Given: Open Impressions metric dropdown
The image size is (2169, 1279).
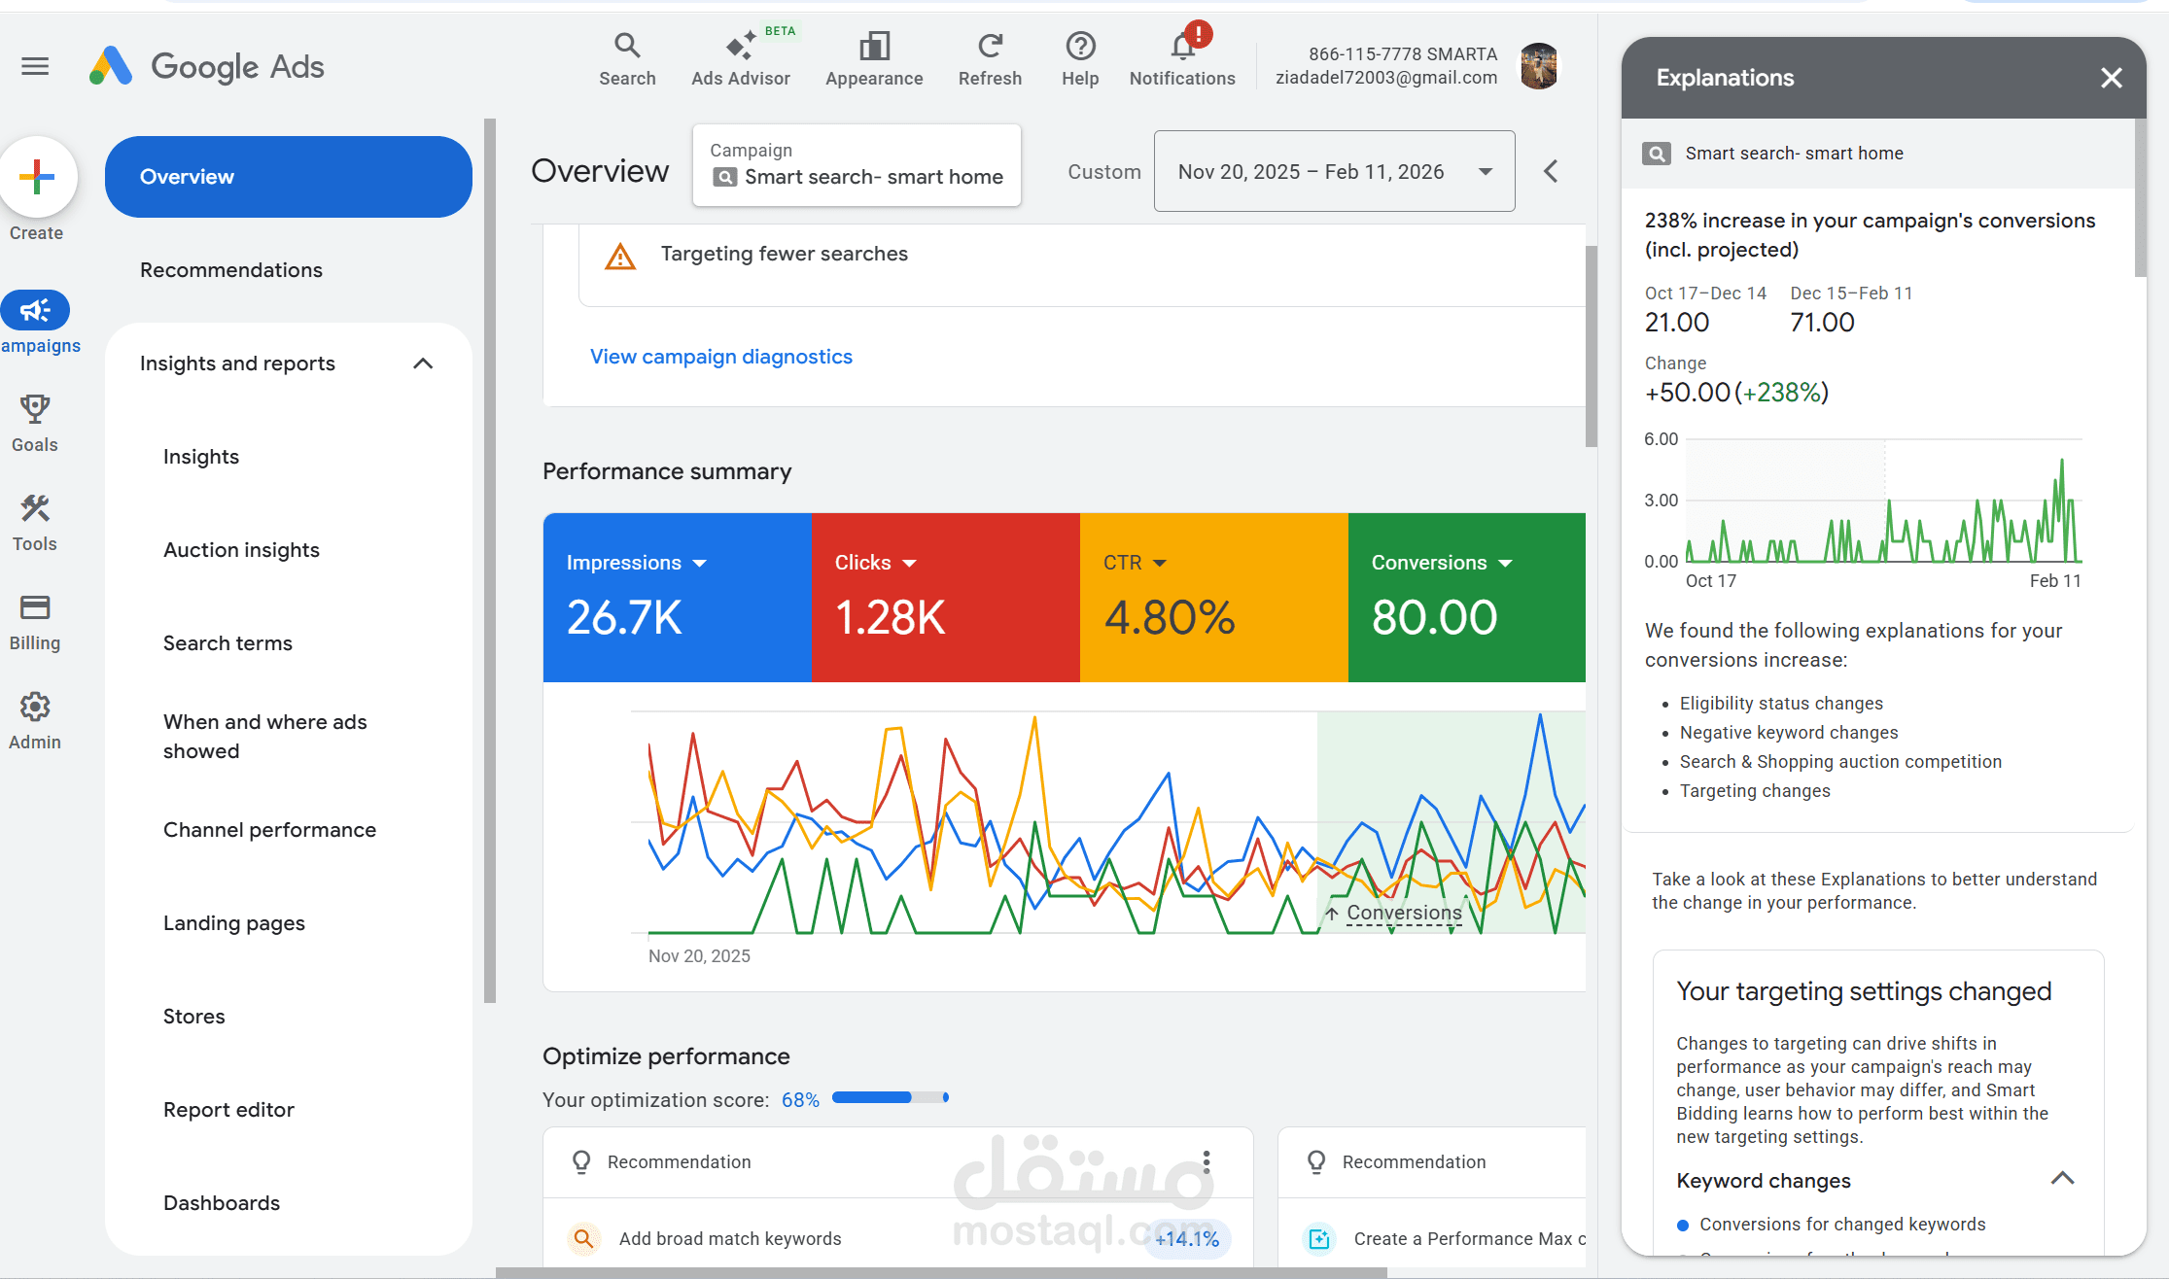Looking at the screenshot, I should (x=699, y=564).
